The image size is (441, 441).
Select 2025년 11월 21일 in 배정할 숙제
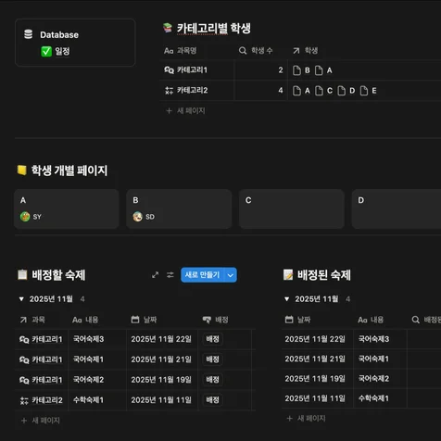[x=162, y=359]
